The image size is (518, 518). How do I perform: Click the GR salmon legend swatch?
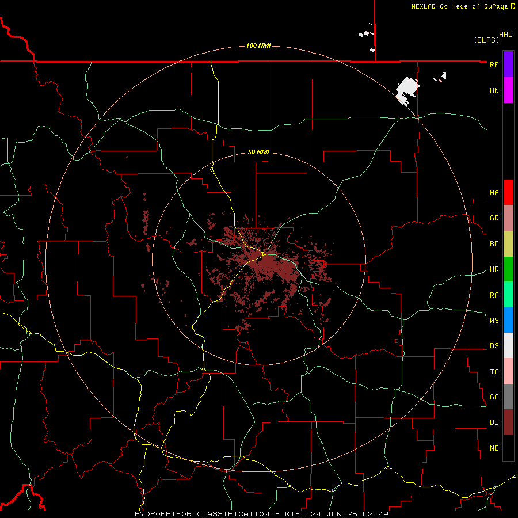click(x=508, y=218)
